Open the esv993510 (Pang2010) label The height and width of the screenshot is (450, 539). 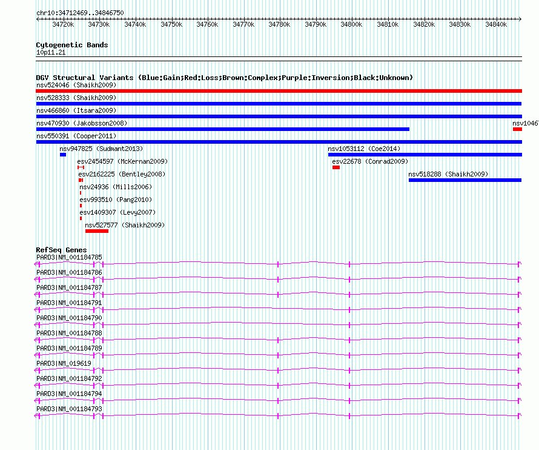(116, 200)
